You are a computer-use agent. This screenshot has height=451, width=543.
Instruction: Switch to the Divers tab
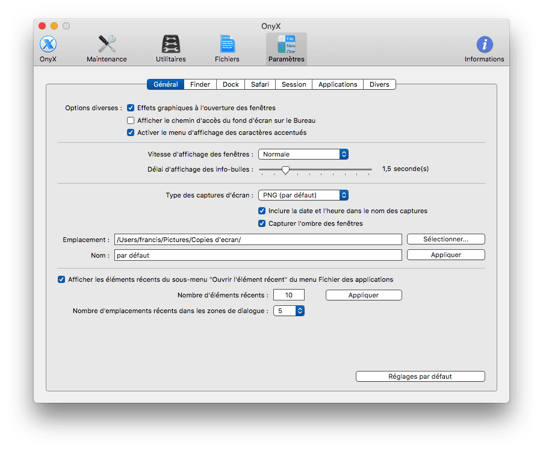tap(379, 84)
